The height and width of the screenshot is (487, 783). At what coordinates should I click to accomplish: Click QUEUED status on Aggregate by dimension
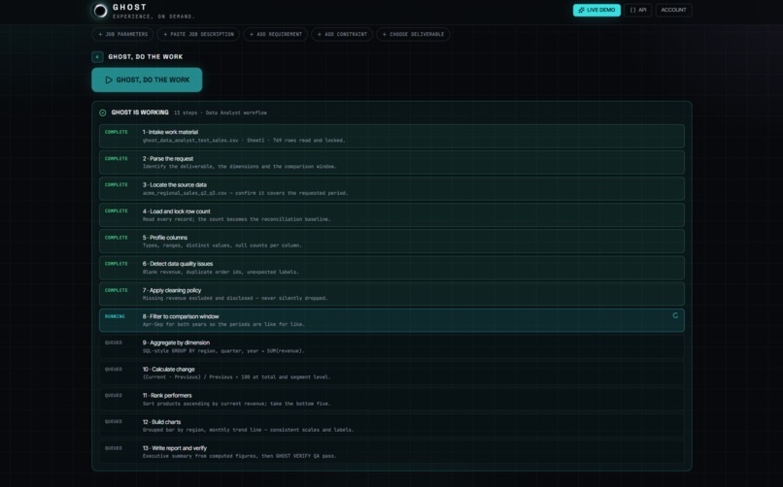point(114,342)
